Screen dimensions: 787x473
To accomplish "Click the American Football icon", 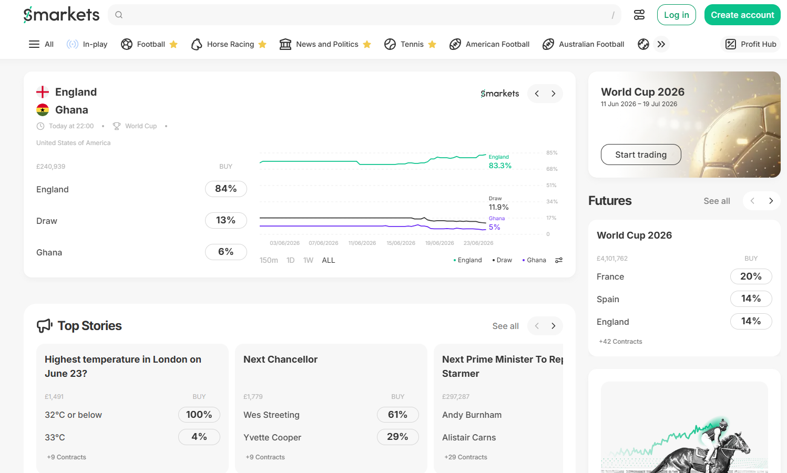I will click(x=455, y=44).
